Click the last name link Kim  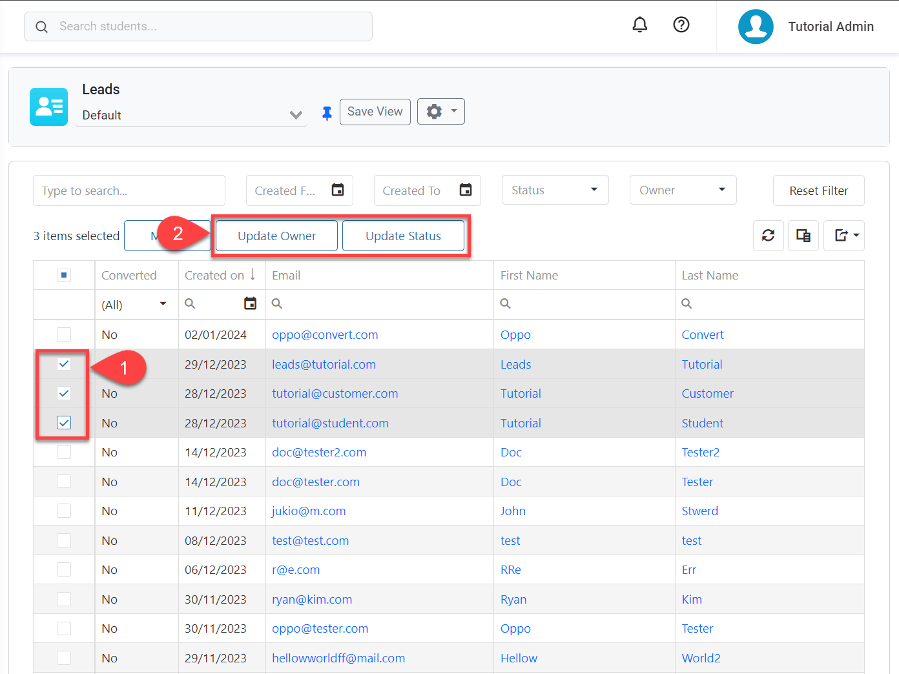click(x=692, y=599)
